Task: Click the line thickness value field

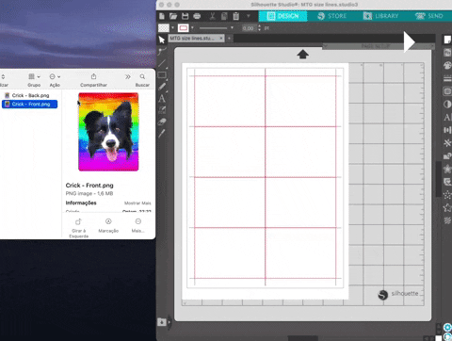Action: click(249, 28)
